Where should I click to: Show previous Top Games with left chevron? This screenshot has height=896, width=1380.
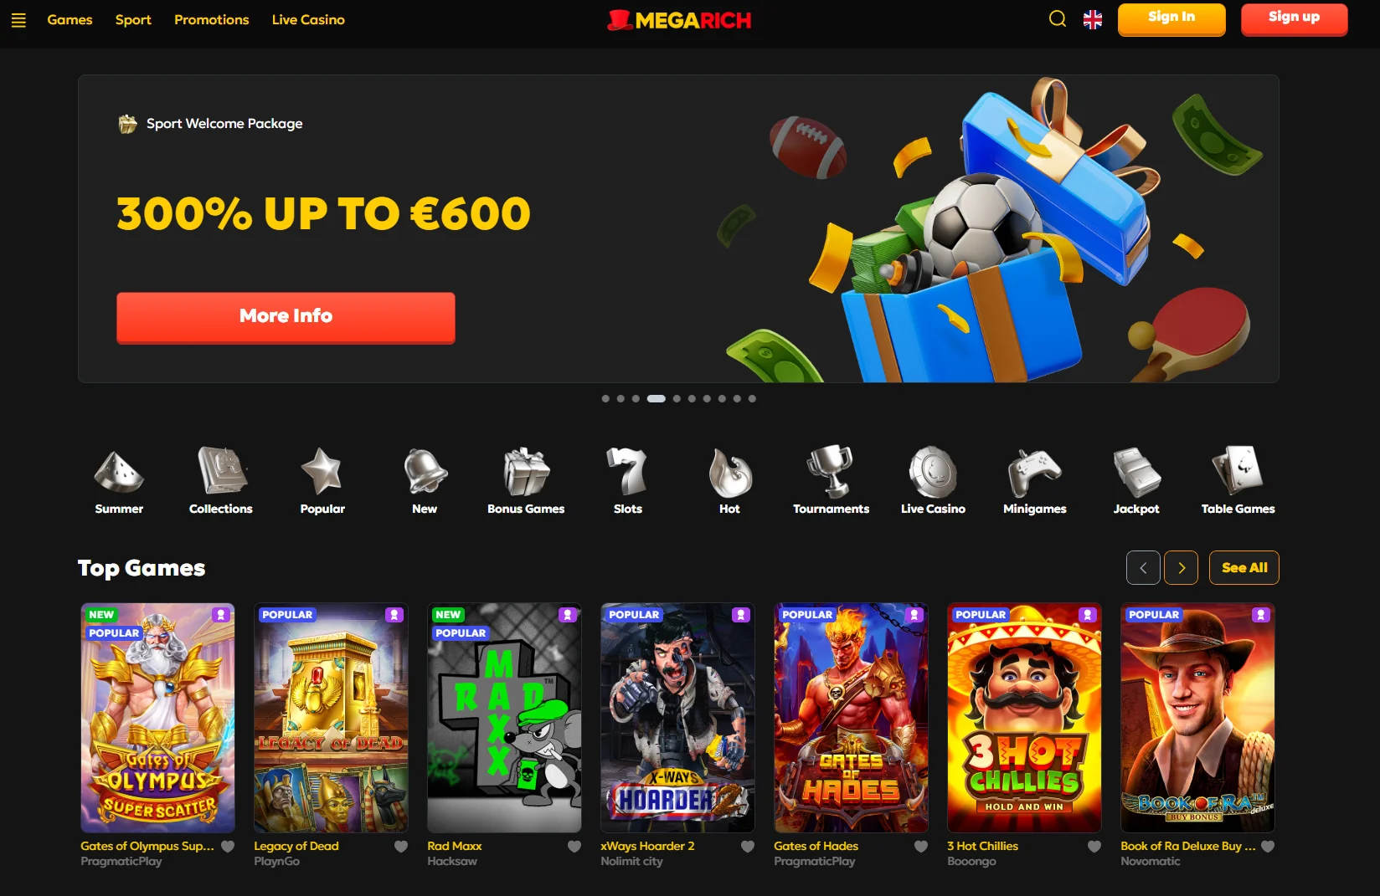pos(1143,568)
